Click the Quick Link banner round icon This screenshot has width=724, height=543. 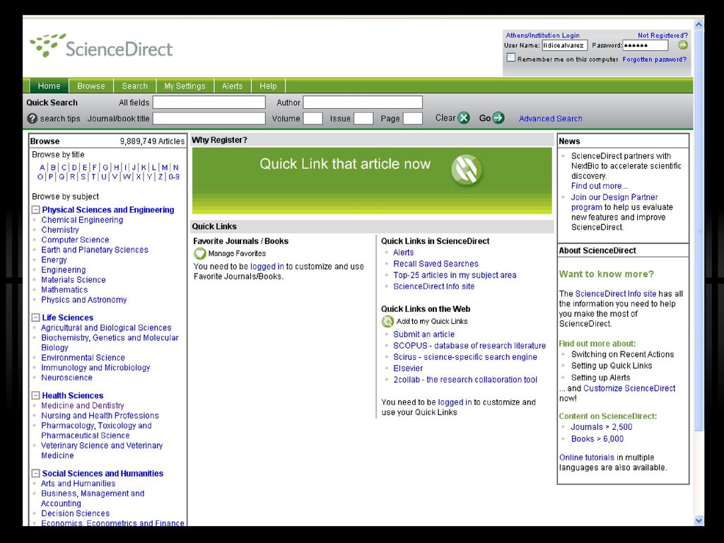pyautogui.click(x=467, y=170)
